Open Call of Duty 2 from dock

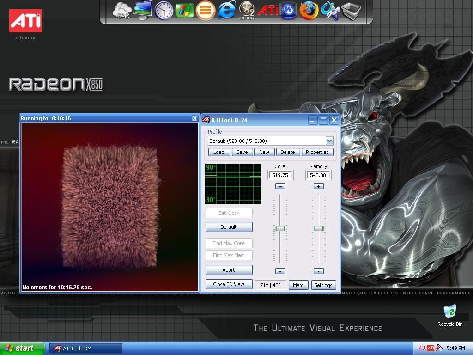247,11
